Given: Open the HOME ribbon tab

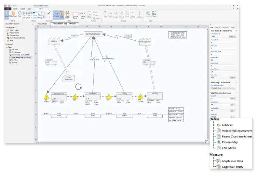Looking at the screenshot, I should pyautogui.click(x=15, y=9).
